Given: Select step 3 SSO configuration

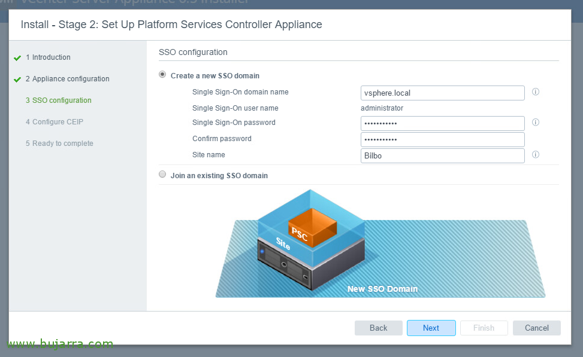Looking at the screenshot, I should coord(58,100).
